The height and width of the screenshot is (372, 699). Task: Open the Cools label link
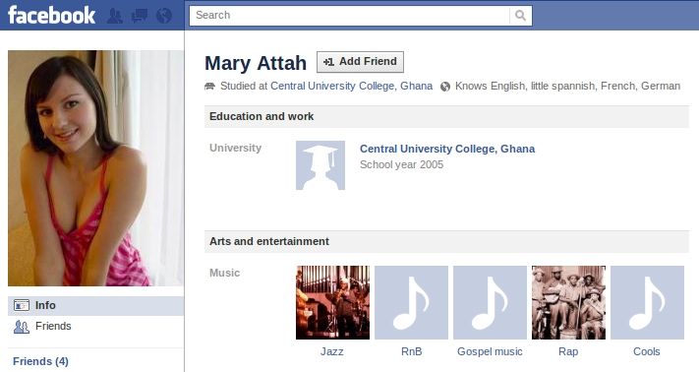coord(647,351)
